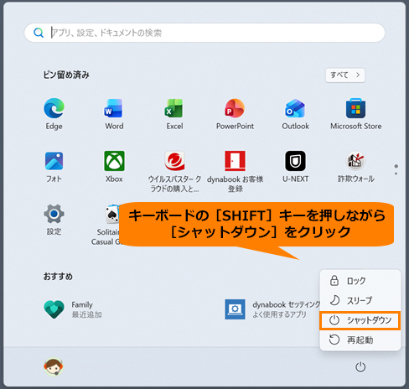409x389 pixels.
Task: Open 設定 settings gear icon
Action: point(54,214)
